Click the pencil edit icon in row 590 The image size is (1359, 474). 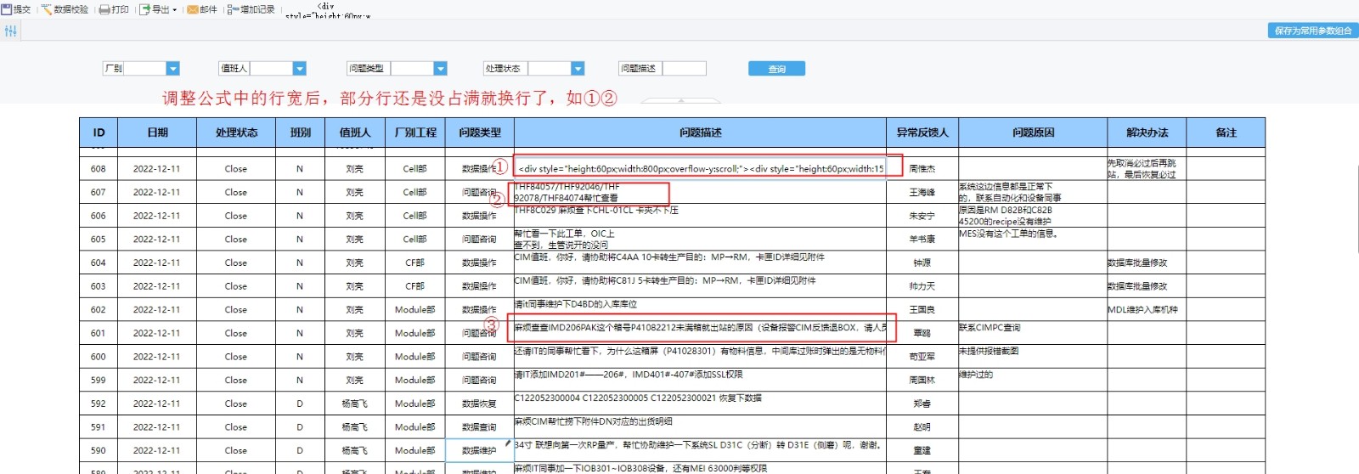[x=507, y=443]
